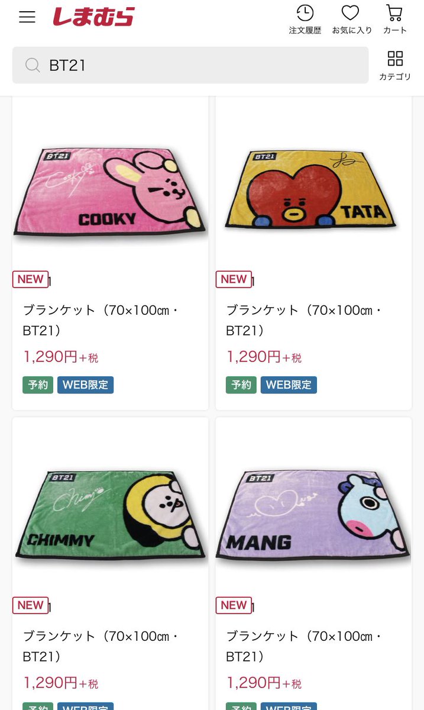The image size is (424, 710).
Task: Open the hamburger menu
Action: pos(27,17)
